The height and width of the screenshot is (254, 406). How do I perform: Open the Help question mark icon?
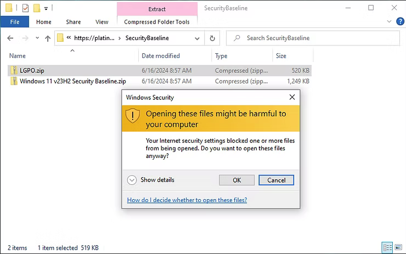[400, 21]
